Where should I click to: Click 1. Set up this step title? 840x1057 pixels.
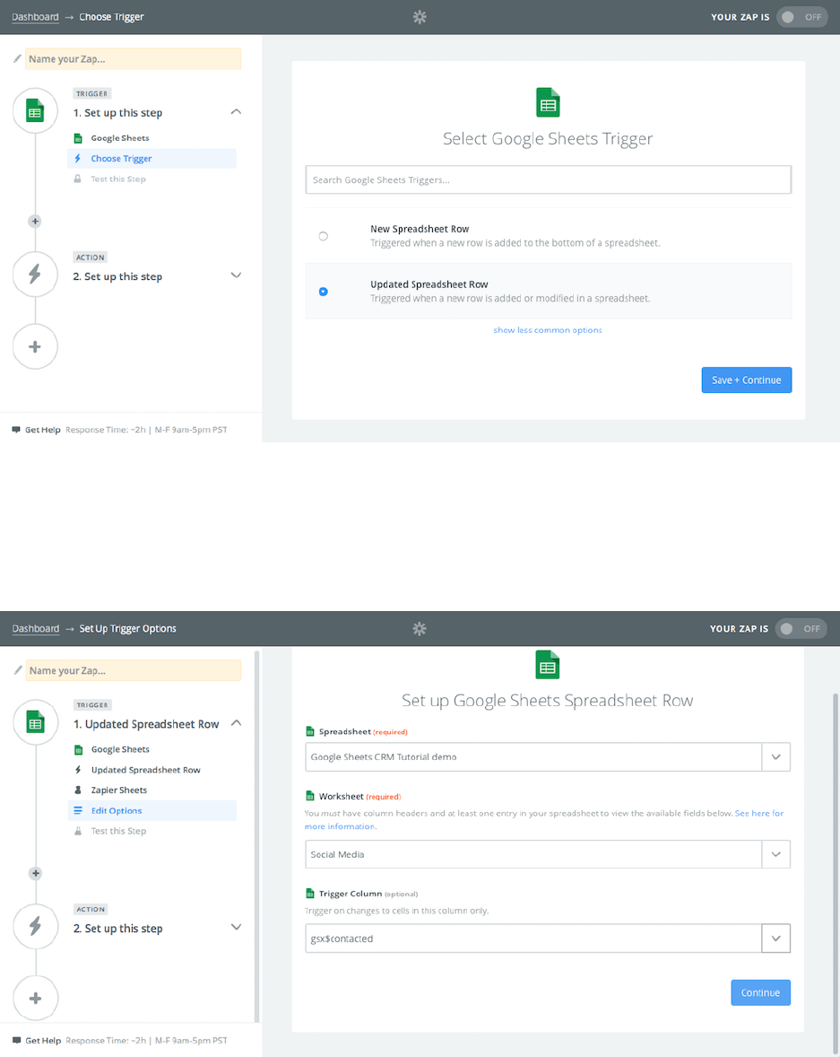tap(117, 112)
